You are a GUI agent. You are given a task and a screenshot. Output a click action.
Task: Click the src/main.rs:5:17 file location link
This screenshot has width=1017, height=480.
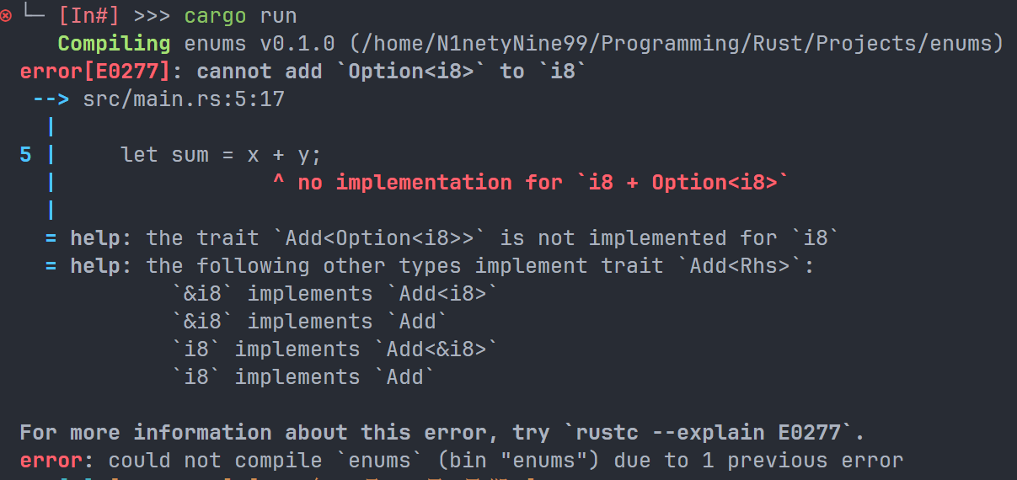pyautogui.click(x=184, y=99)
